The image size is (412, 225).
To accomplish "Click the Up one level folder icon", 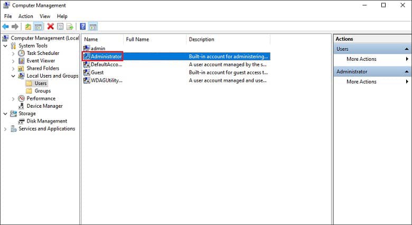I will pyautogui.click(x=28, y=26).
